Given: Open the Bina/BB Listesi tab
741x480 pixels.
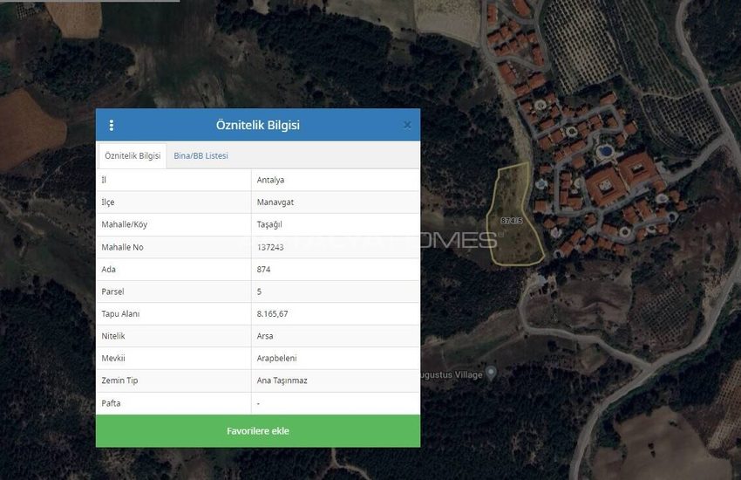Looking at the screenshot, I should tap(201, 155).
